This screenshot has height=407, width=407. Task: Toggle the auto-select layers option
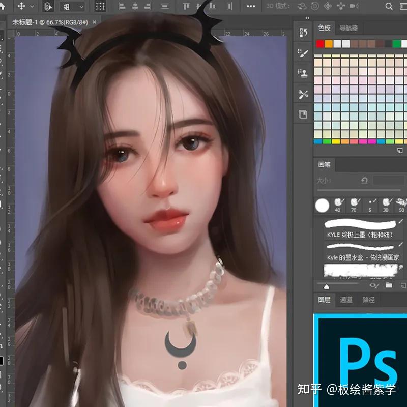(x=48, y=6)
